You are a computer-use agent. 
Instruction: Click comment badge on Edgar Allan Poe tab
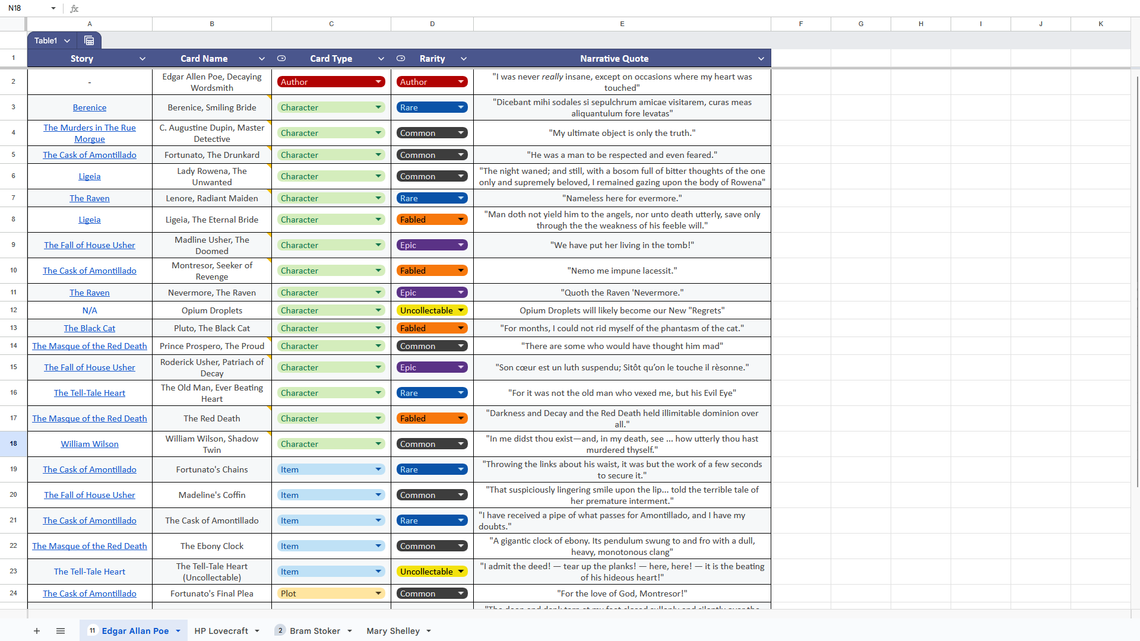[92, 630]
